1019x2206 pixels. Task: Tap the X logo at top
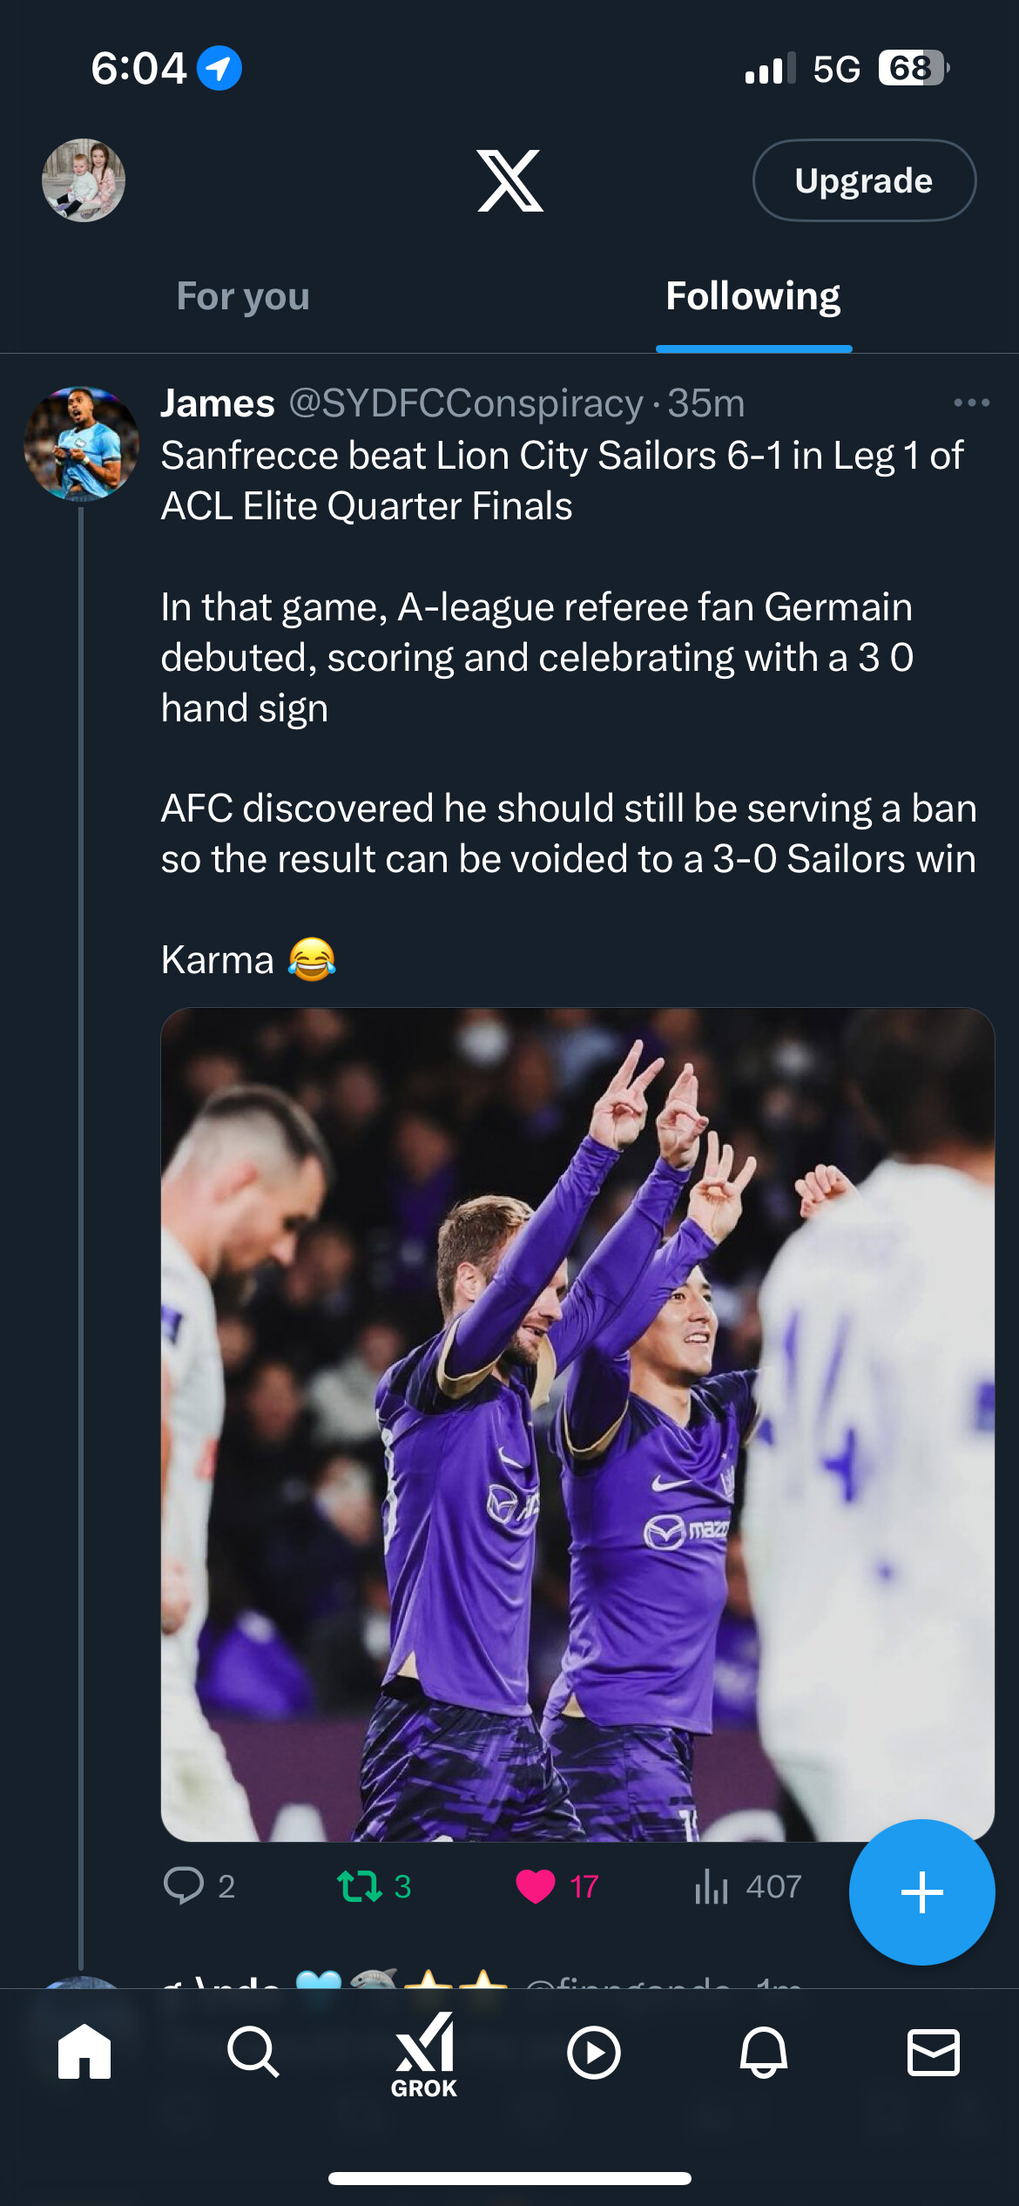(510, 180)
